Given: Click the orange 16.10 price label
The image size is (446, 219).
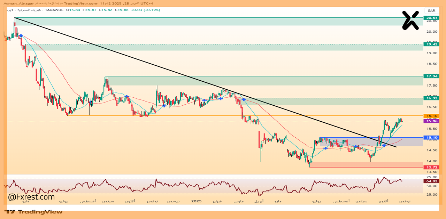Looking at the screenshot, I should [430, 116].
